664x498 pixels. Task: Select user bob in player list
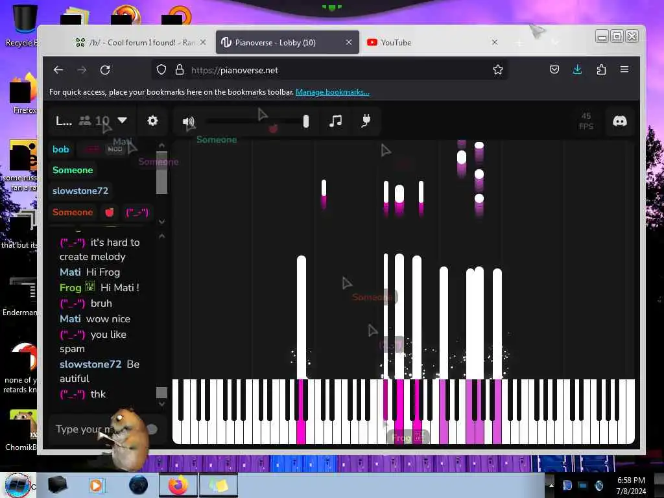(x=60, y=149)
